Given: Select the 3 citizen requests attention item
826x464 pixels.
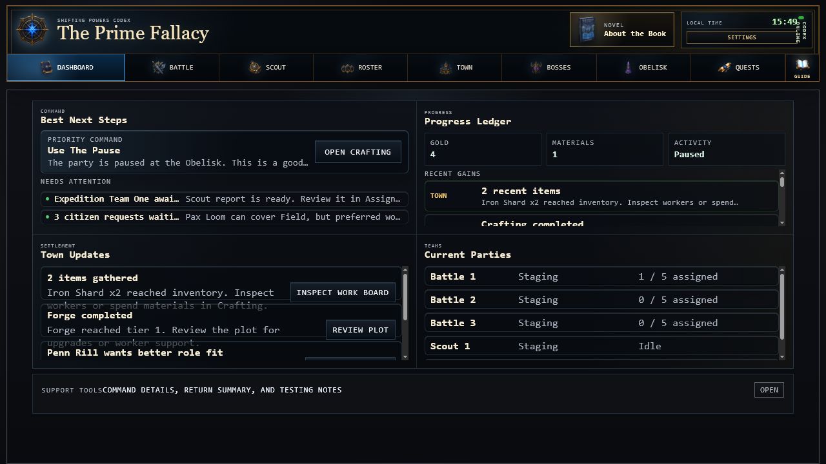Looking at the screenshot, I should click(x=225, y=217).
